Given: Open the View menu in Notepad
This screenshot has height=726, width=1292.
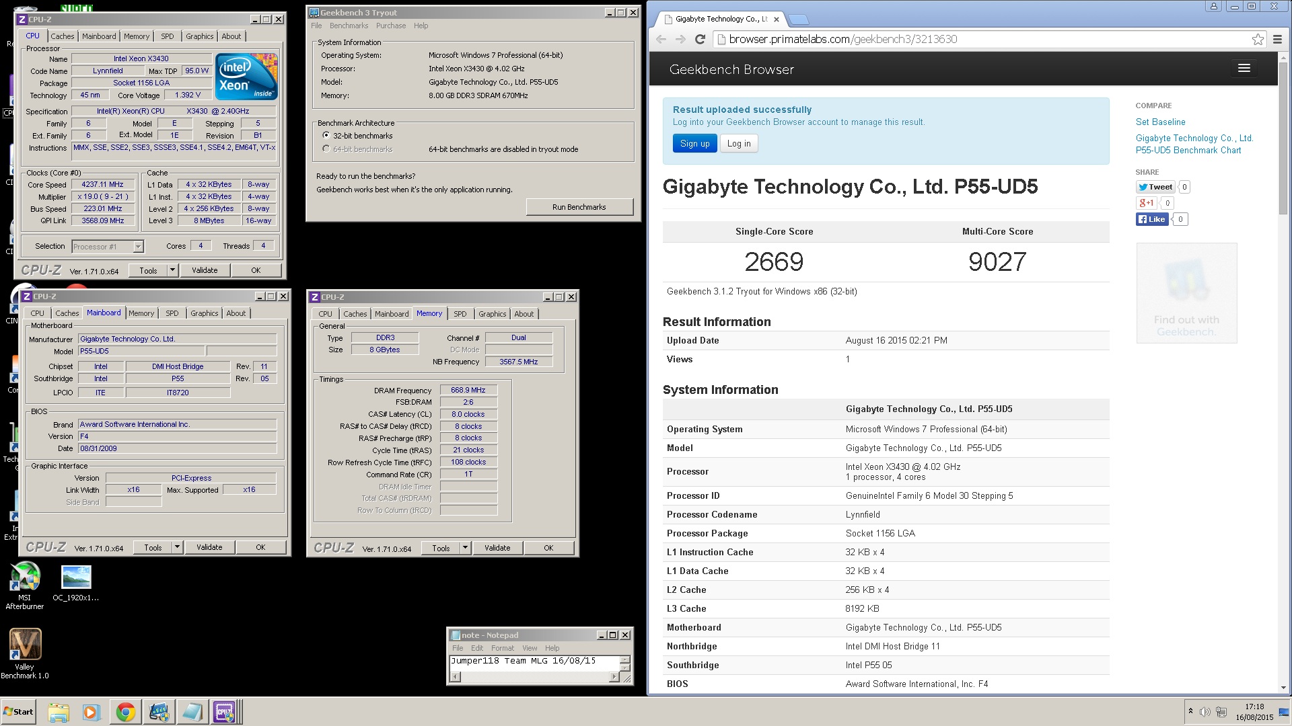Looking at the screenshot, I should [530, 648].
